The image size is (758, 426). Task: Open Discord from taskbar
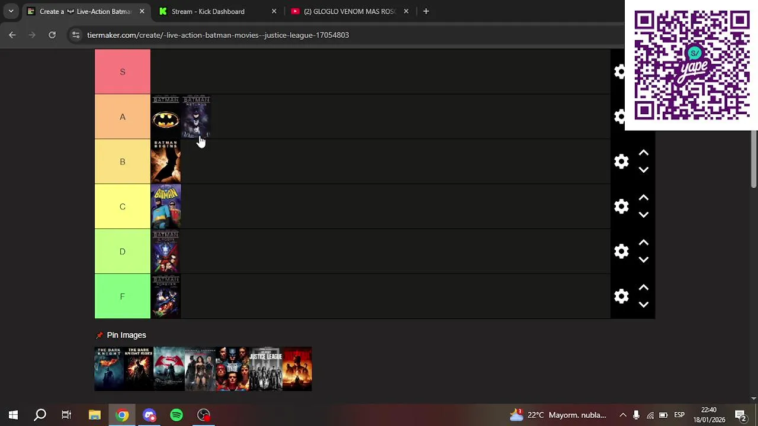click(149, 415)
